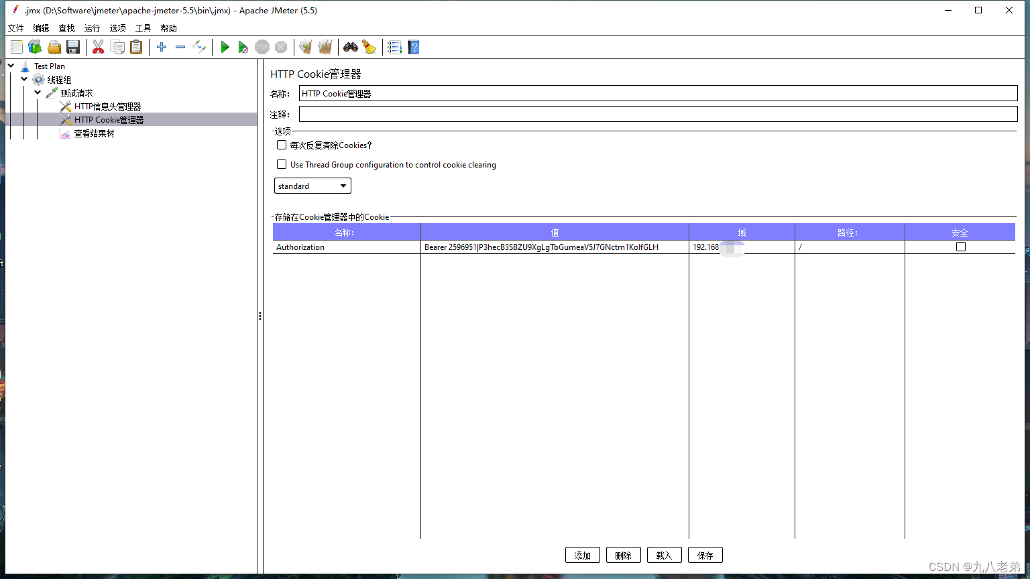
Task: Open the standard cookie policy dropdown
Action: [312, 186]
